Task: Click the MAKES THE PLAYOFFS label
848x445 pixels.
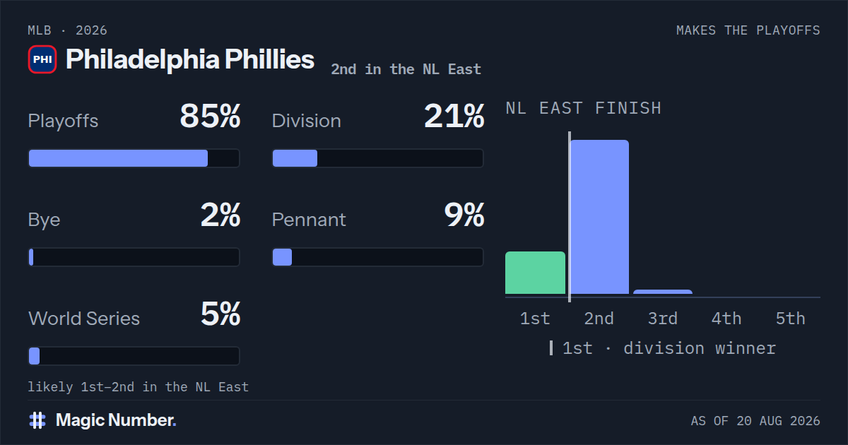Action: pyautogui.click(x=748, y=30)
